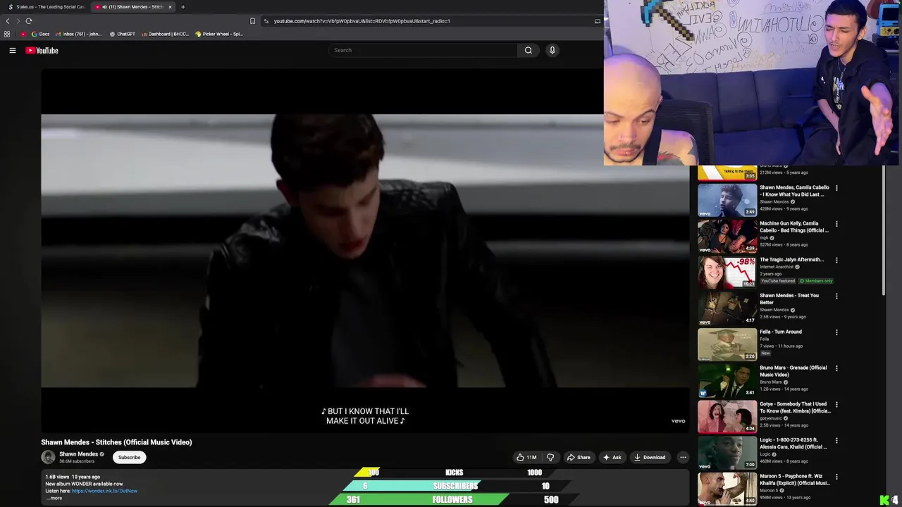Click the Ask button
This screenshot has width=902, height=507.
click(x=612, y=457)
